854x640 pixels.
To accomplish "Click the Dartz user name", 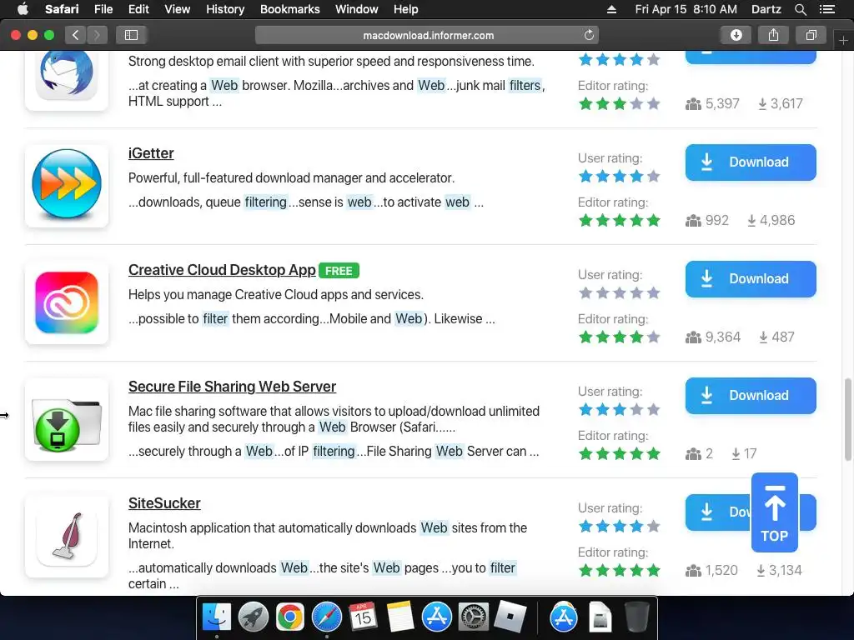I will pyautogui.click(x=766, y=9).
